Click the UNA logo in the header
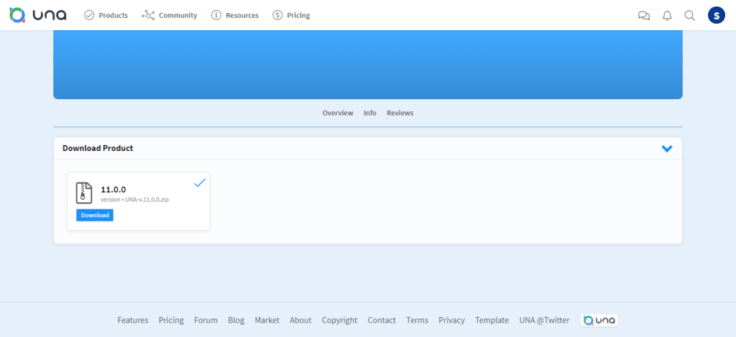 pos(38,15)
